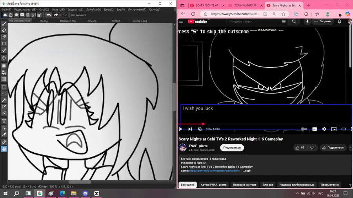Click the MediBang vertical canvas scrollbar
This screenshot has height=198, width=353.
(x=174, y=97)
